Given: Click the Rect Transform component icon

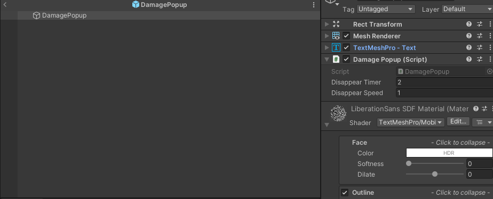Looking at the screenshot, I should pyautogui.click(x=336, y=24).
